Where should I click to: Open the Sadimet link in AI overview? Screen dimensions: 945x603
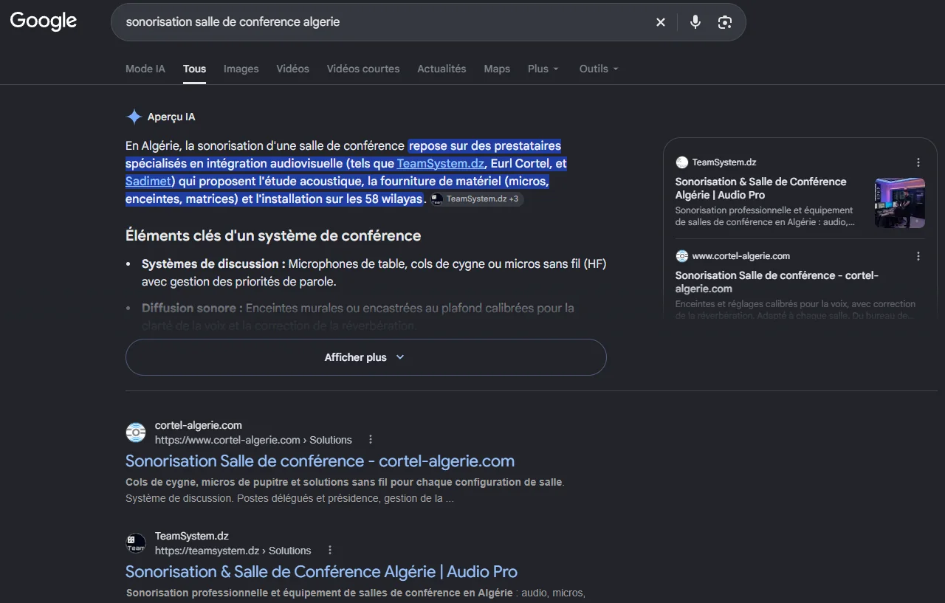[148, 182]
